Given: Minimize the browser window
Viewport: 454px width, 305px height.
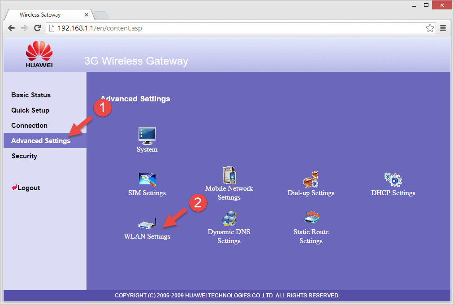Looking at the screenshot, I should pyautogui.click(x=414, y=5).
